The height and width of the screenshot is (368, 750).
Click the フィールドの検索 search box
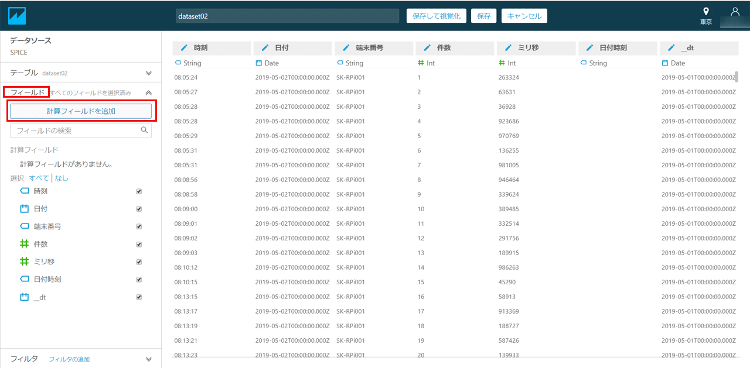pyautogui.click(x=81, y=130)
